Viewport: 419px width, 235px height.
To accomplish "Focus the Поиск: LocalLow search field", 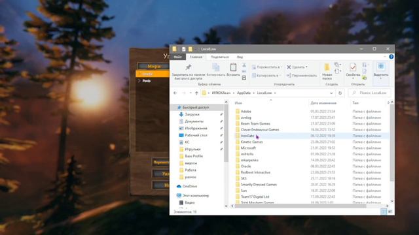I will coord(369,93).
